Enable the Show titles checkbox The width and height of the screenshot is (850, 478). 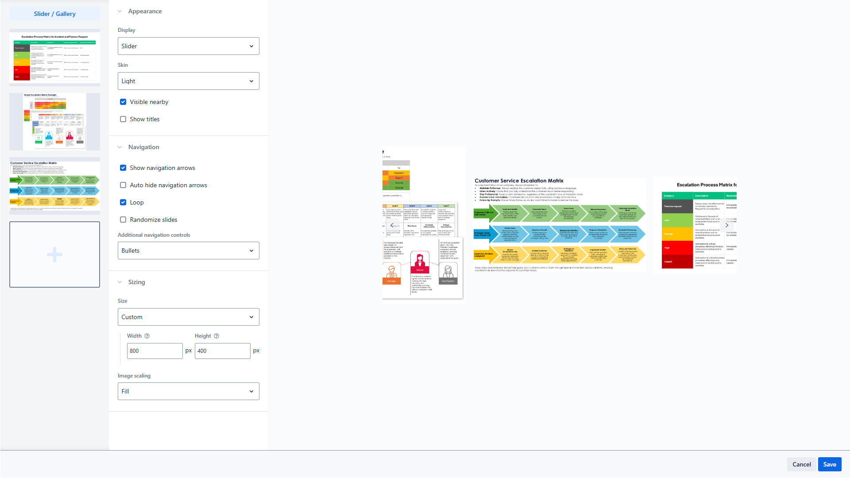pos(123,119)
